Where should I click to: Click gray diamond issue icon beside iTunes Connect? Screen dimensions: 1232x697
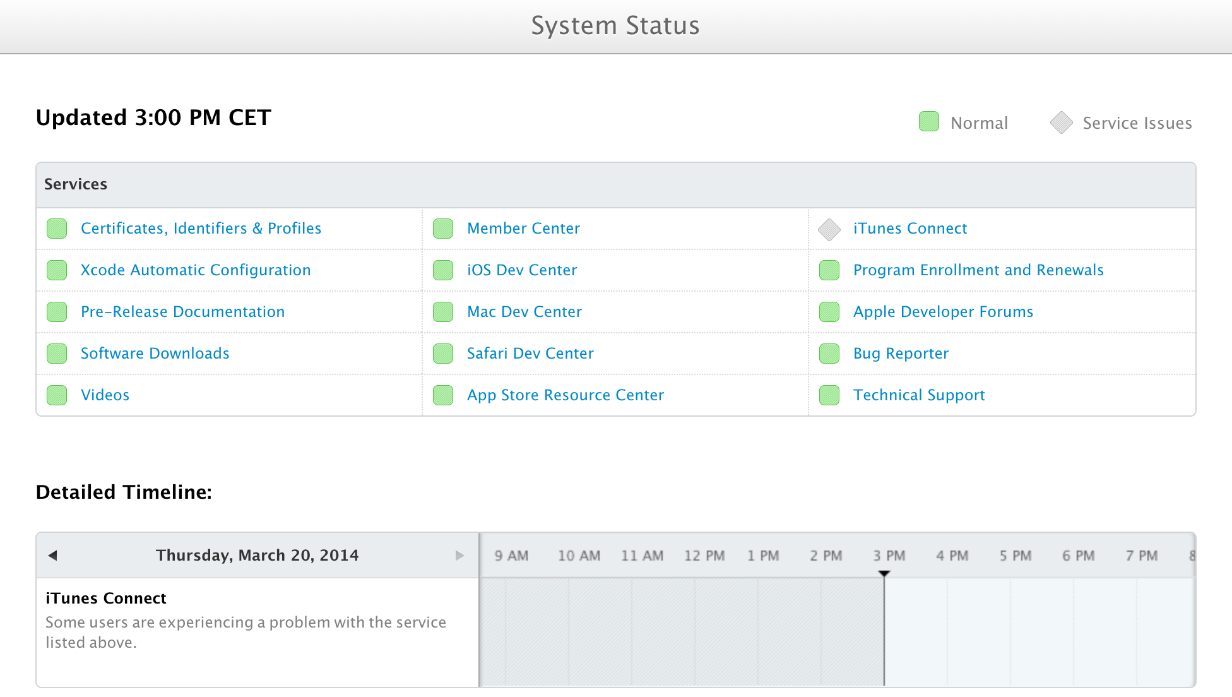coord(829,229)
